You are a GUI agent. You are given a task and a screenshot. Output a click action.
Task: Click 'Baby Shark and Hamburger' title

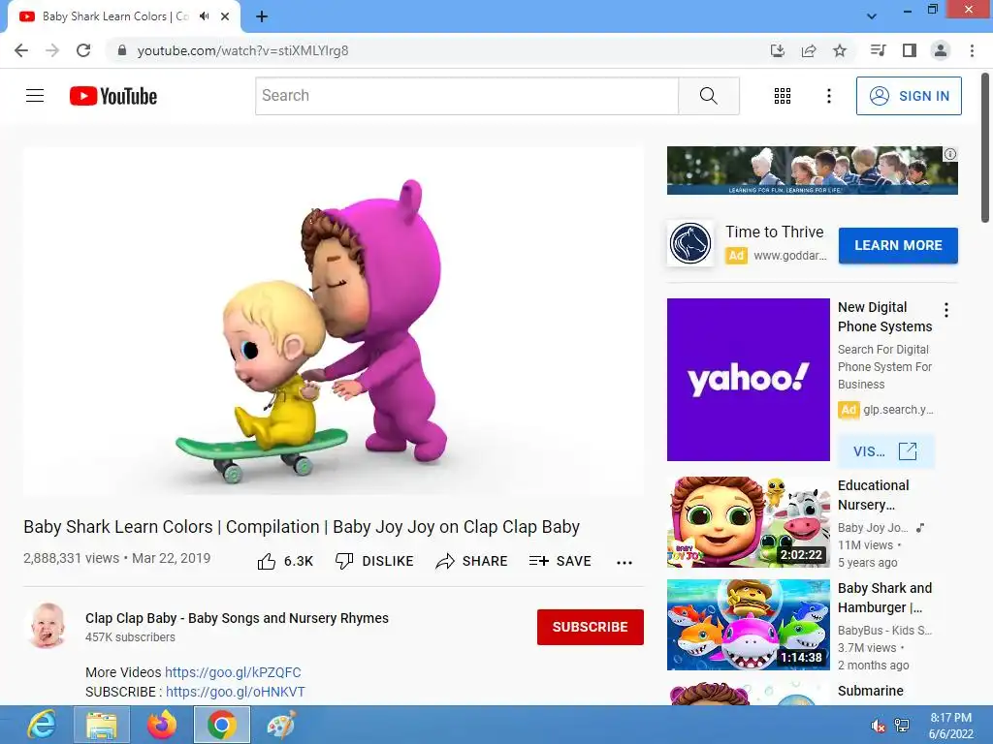click(x=884, y=597)
